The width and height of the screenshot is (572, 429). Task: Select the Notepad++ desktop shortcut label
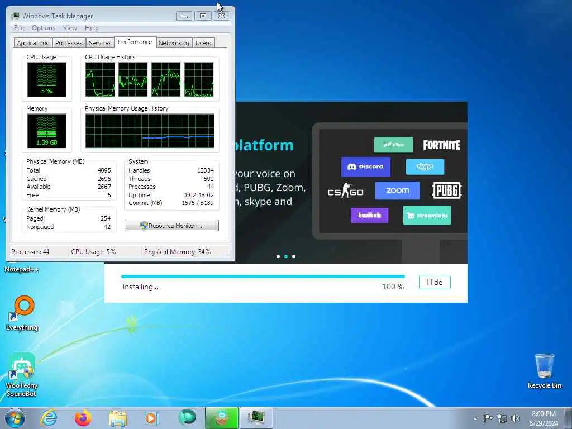point(22,269)
